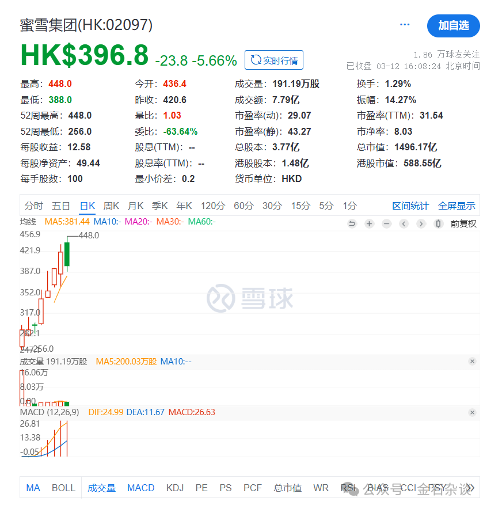Click the 加自选 button
Image resolution: width=487 pixels, height=509 pixels.
(453, 26)
